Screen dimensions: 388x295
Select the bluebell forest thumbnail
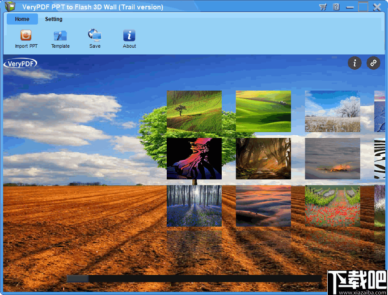194,206
